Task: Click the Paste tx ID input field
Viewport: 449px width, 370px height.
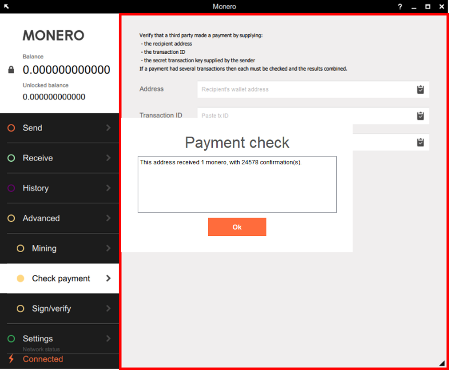Action: pos(313,115)
